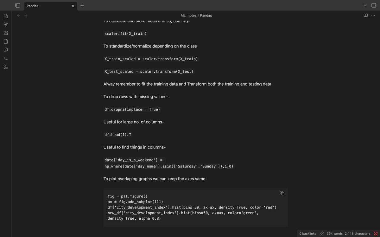Click red sync status icon
This screenshot has height=237, width=380.
(376, 234)
